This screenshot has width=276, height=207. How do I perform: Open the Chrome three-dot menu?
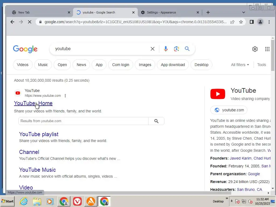coord(269,22)
